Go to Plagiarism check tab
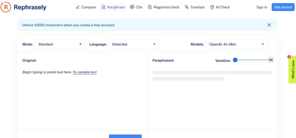Viewport: 296px width, 138px height. pyautogui.click(x=164, y=7)
